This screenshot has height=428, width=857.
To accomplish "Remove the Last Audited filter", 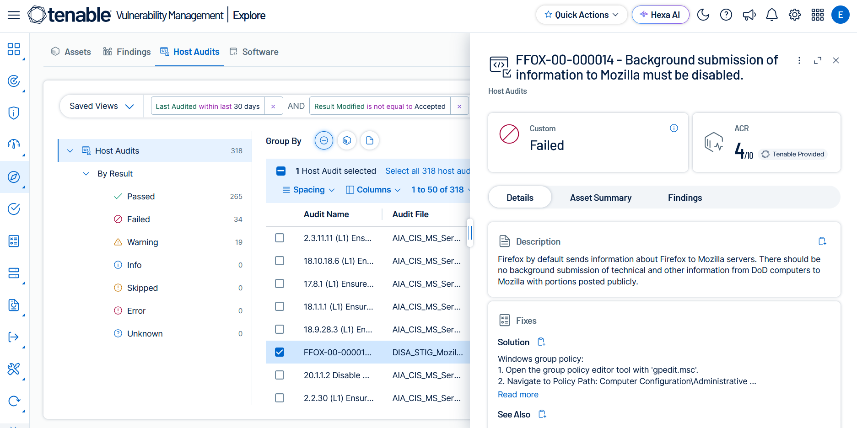I will coord(273,106).
